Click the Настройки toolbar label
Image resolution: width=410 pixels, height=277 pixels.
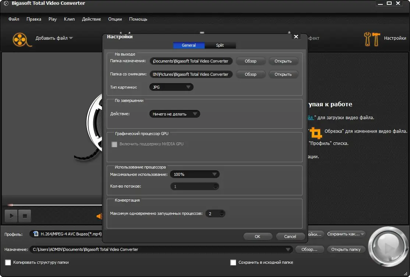tap(395, 38)
